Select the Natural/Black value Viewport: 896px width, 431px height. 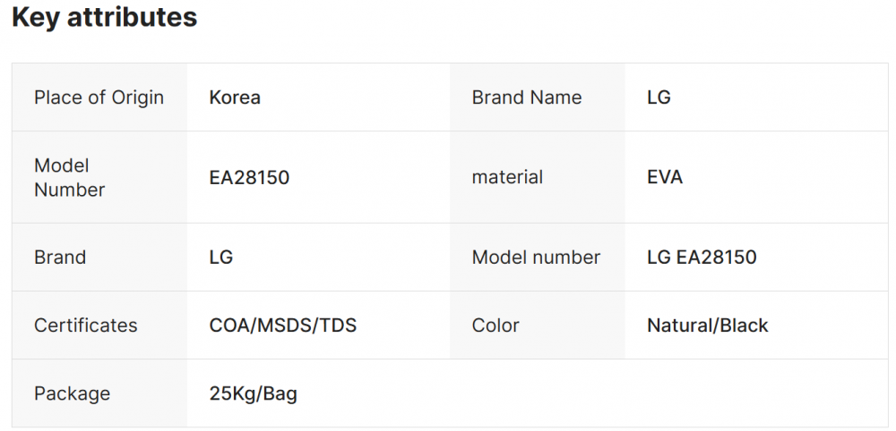(708, 325)
